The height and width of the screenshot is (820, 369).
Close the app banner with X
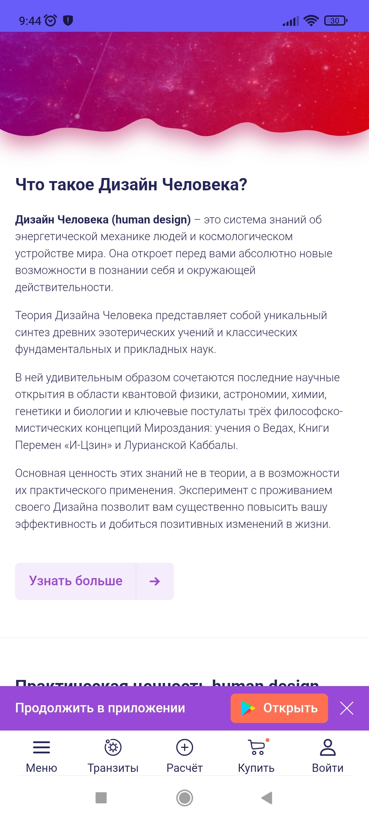(x=347, y=708)
